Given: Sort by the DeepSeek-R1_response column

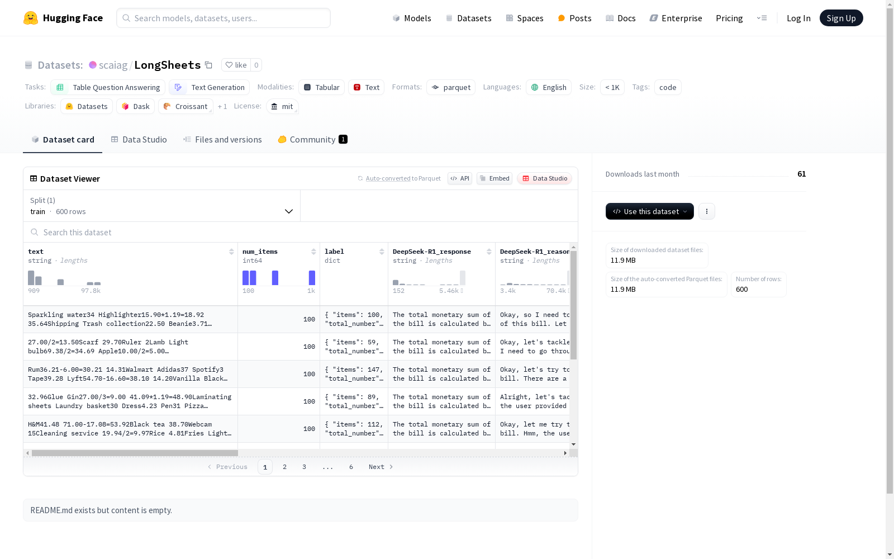Looking at the screenshot, I should pyautogui.click(x=489, y=252).
